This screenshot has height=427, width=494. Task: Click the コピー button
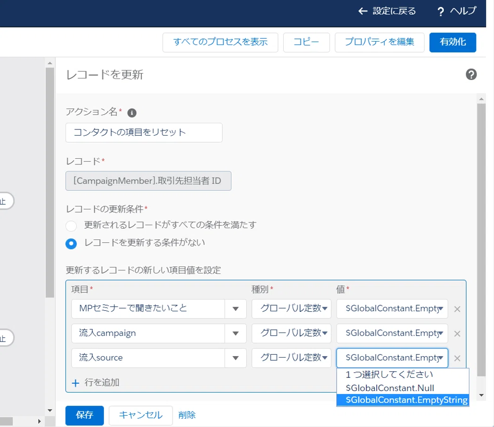click(306, 42)
